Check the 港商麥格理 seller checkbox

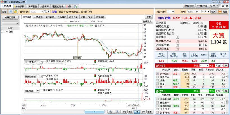pyautogui.click(x=157, y=99)
